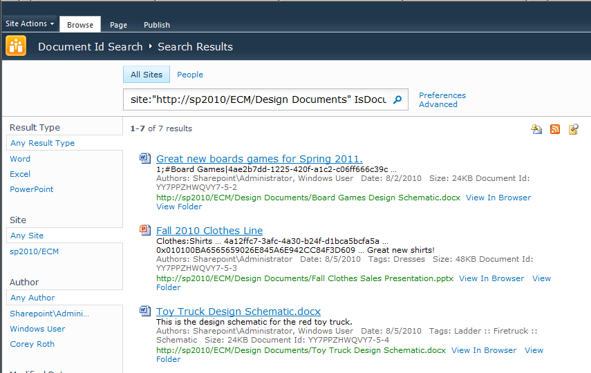This screenshot has width=591, height=373.
Task: Open Fall 2010 Clothes Line result
Action: [x=209, y=230]
